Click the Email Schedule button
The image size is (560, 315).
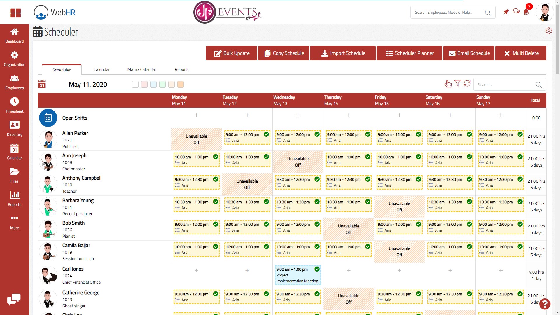point(469,53)
